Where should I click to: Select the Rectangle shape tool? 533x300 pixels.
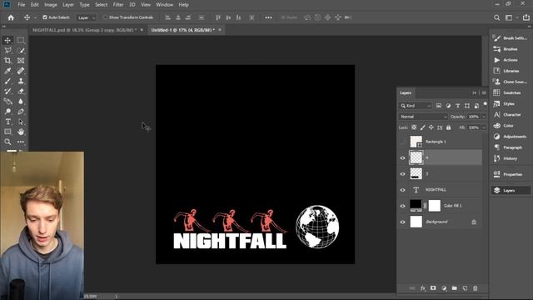coord(7,132)
